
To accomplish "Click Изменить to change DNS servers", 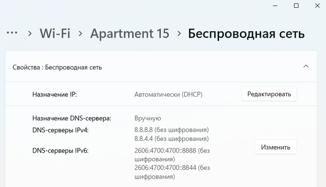I will tap(276, 147).
